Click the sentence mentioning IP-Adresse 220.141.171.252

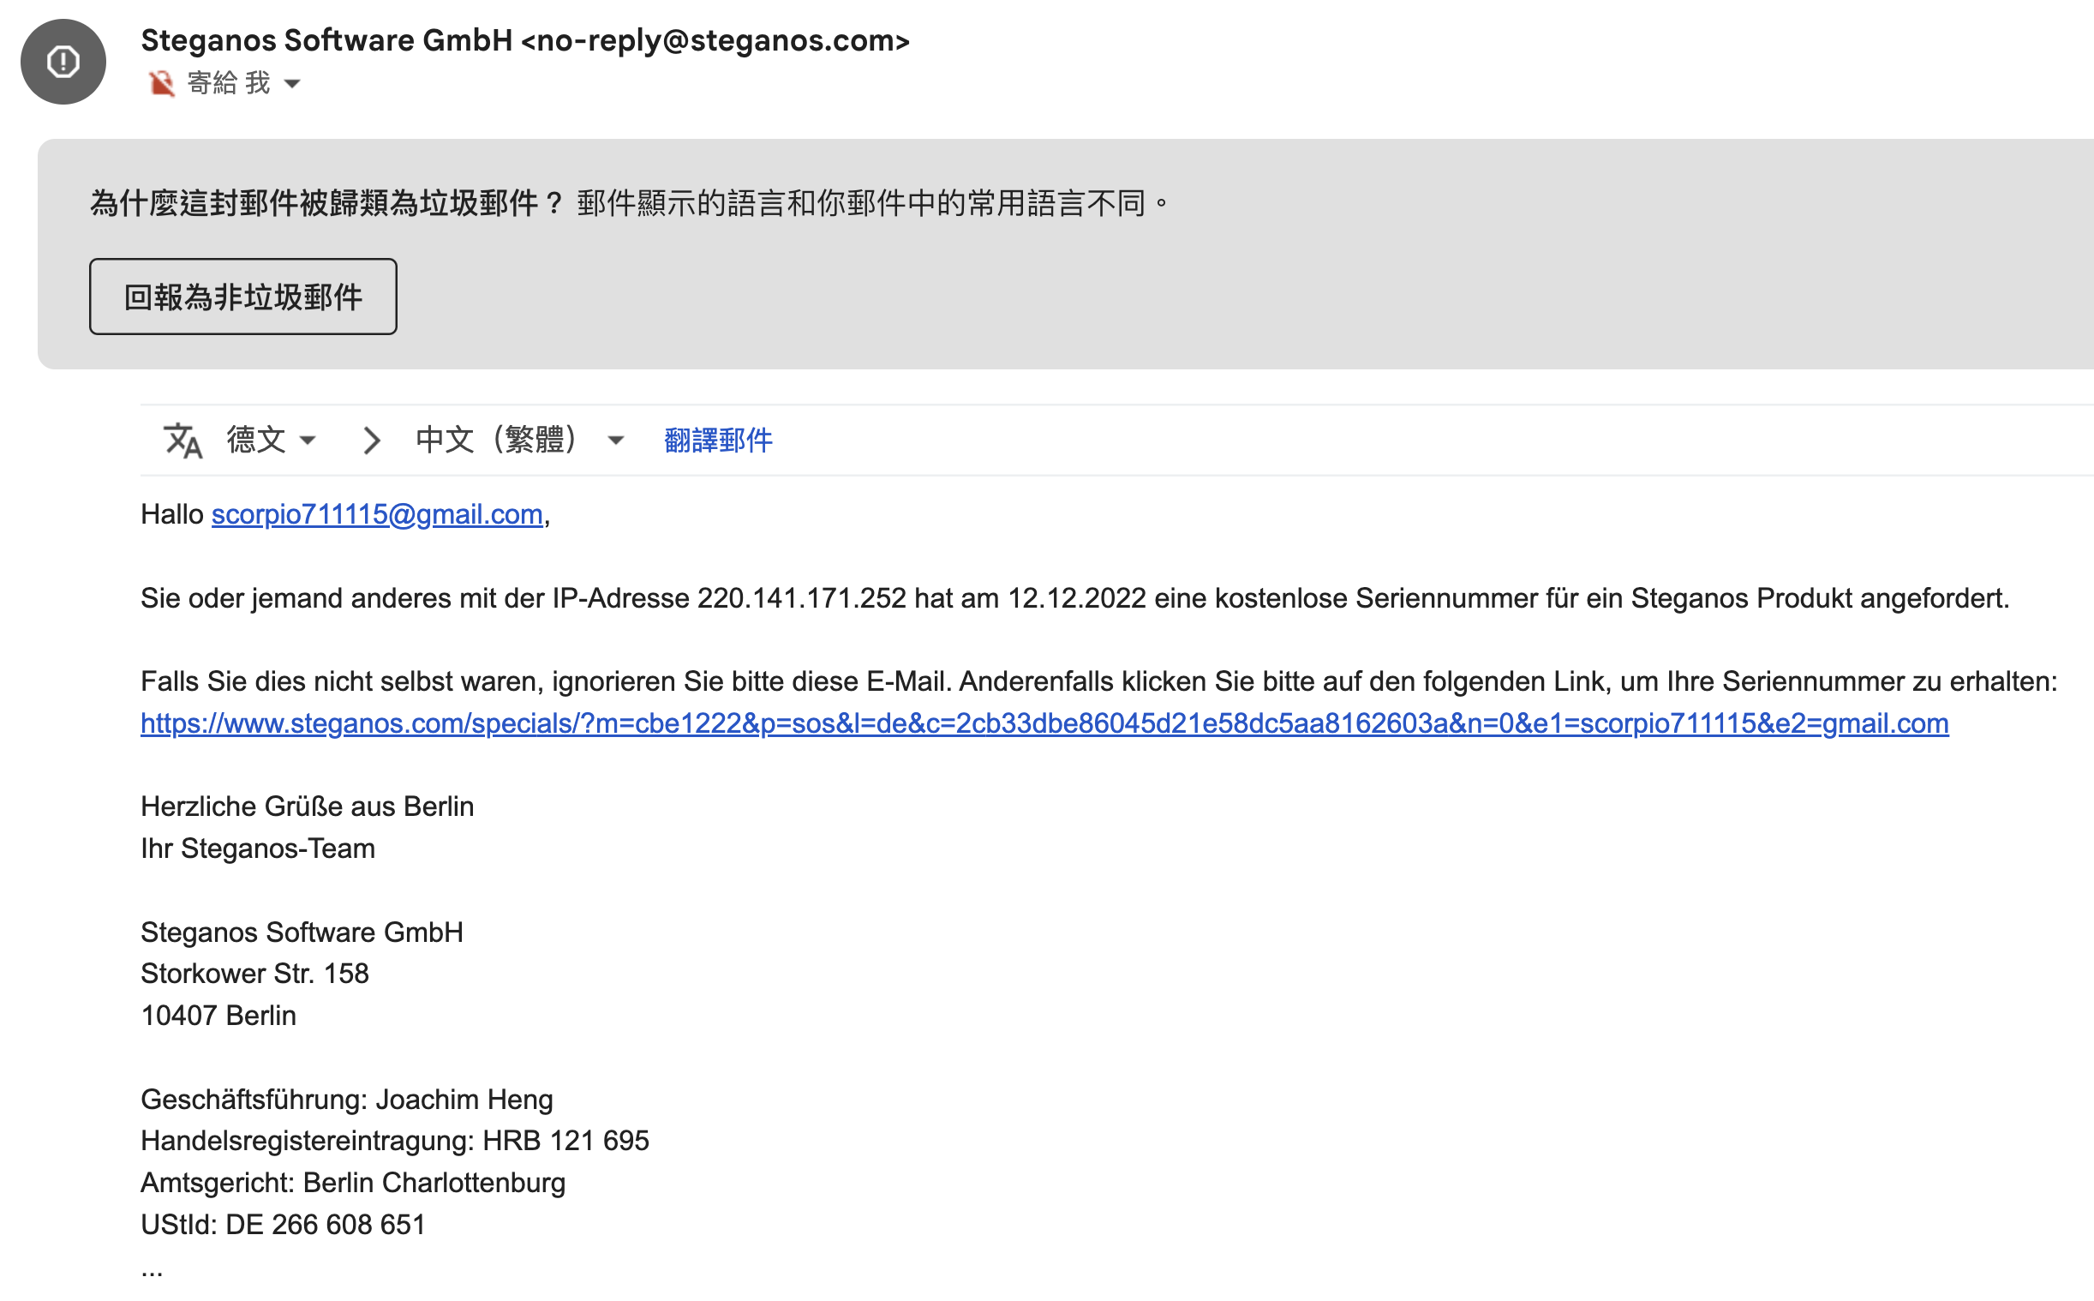coord(1074,598)
